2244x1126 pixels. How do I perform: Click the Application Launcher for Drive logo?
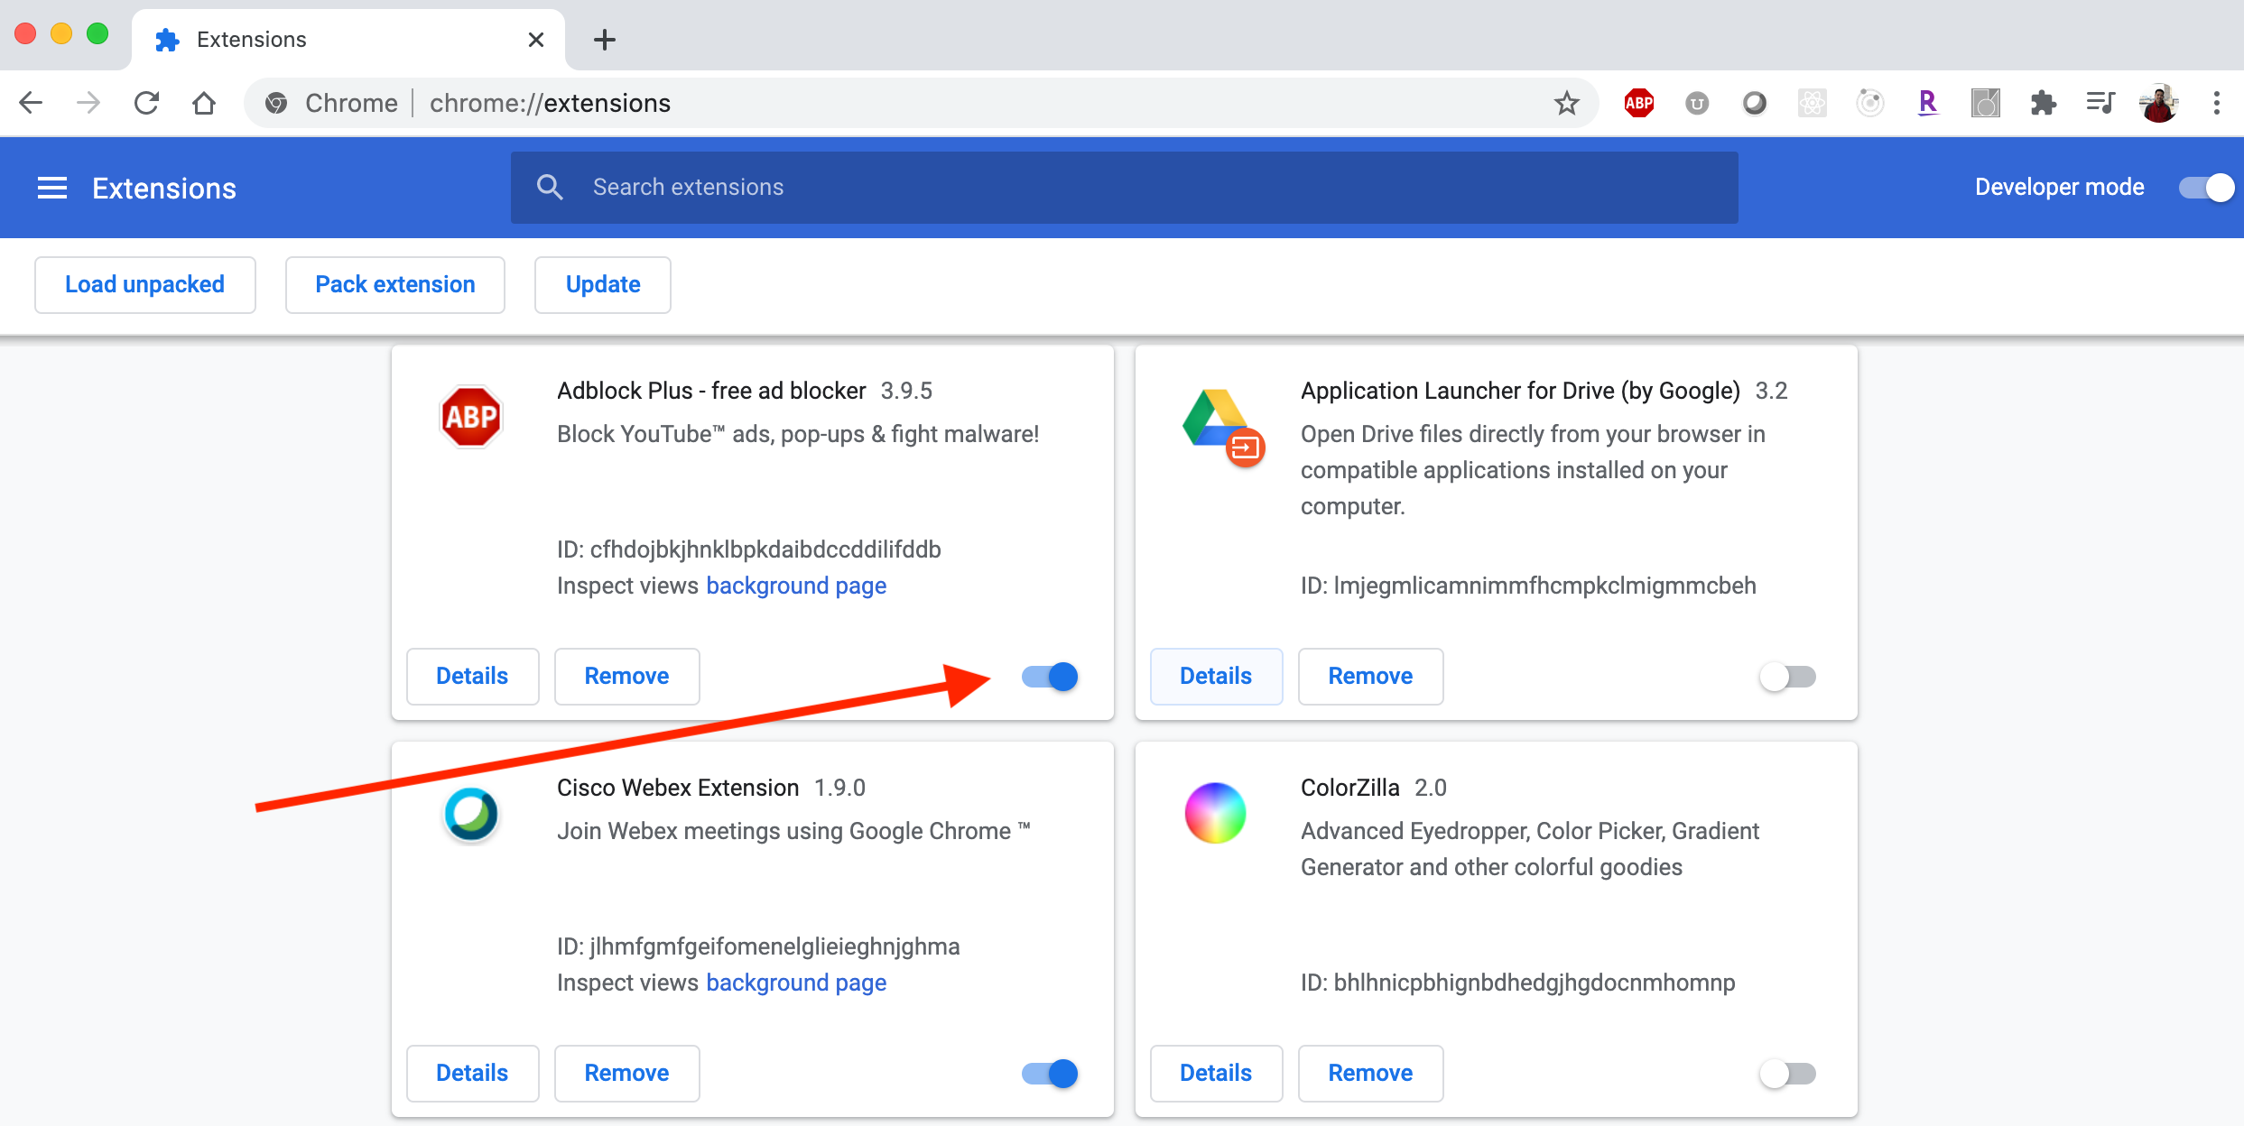click(1223, 428)
